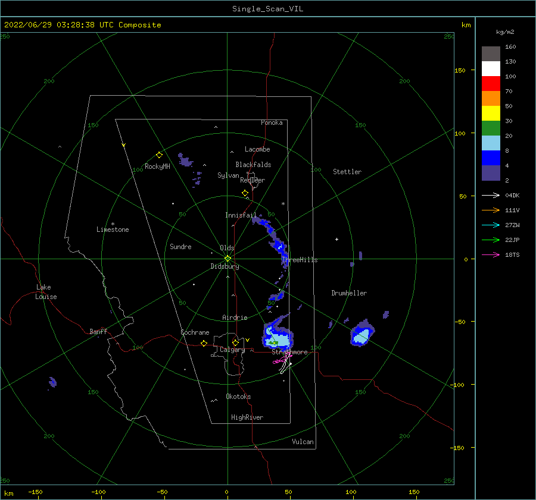Click the green 22JP track arrow in legend
The image size is (536, 500).
point(491,240)
